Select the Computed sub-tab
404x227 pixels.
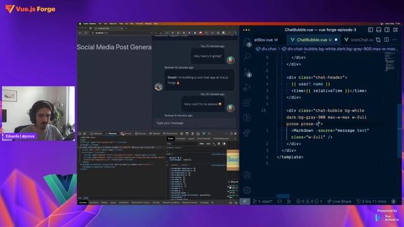(181, 139)
